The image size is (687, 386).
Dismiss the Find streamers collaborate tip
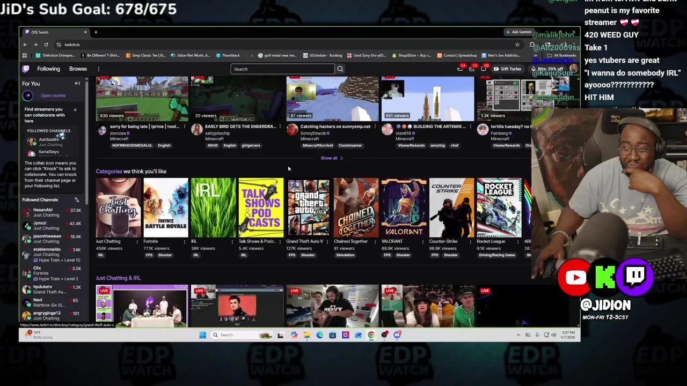tap(75, 109)
